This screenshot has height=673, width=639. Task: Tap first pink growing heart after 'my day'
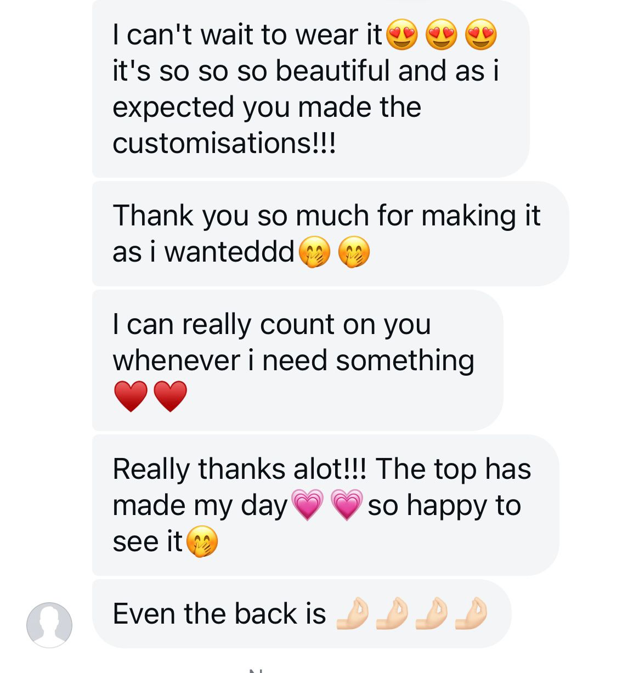307,505
